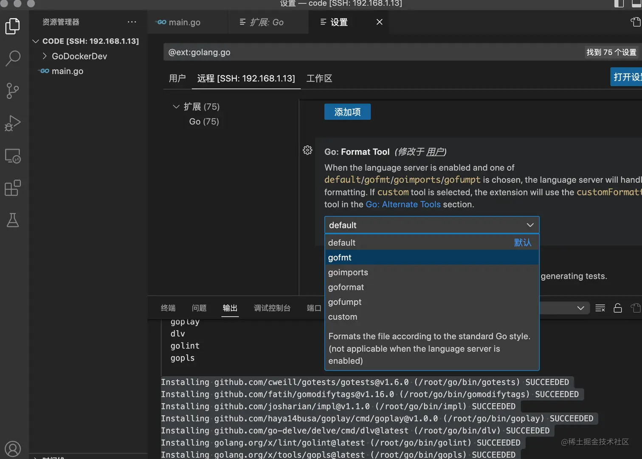Choose custom in the format tool list
The height and width of the screenshot is (459, 642).
point(432,317)
